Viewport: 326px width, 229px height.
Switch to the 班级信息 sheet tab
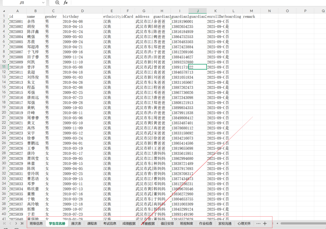point(36,223)
